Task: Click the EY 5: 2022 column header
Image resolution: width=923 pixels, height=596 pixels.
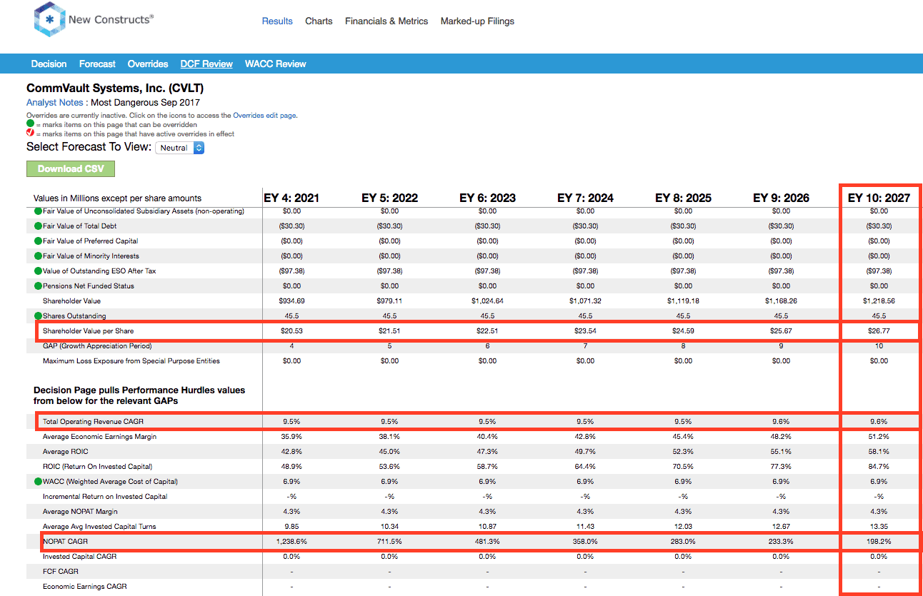Action: coord(389,198)
